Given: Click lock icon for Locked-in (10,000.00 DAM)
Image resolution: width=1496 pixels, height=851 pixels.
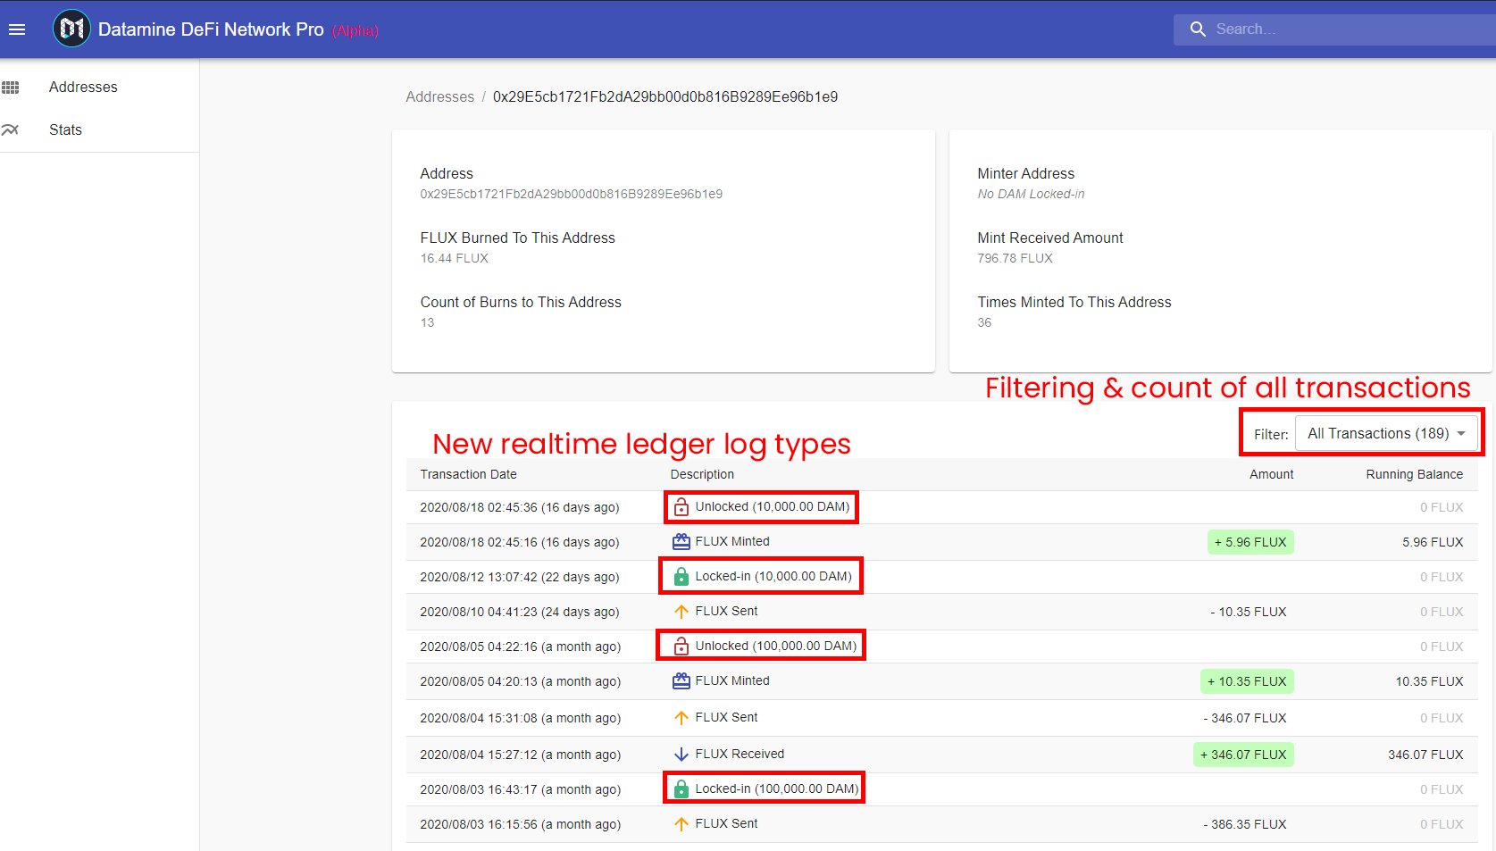Looking at the screenshot, I should [x=681, y=576].
